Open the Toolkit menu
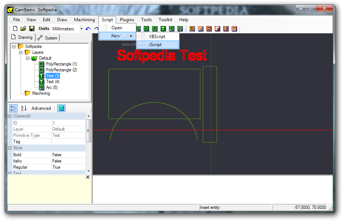343x221 pixels. click(x=165, y=20)
